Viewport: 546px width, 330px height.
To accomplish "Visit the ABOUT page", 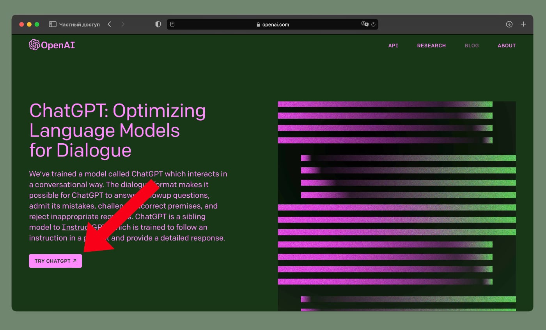I will [507, 46].
